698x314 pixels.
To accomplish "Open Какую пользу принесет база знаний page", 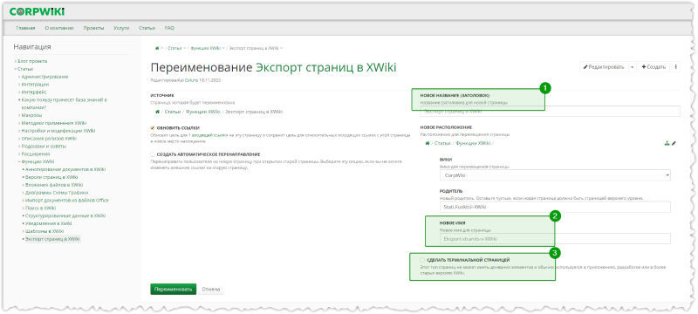I will (x=64, y=104).
